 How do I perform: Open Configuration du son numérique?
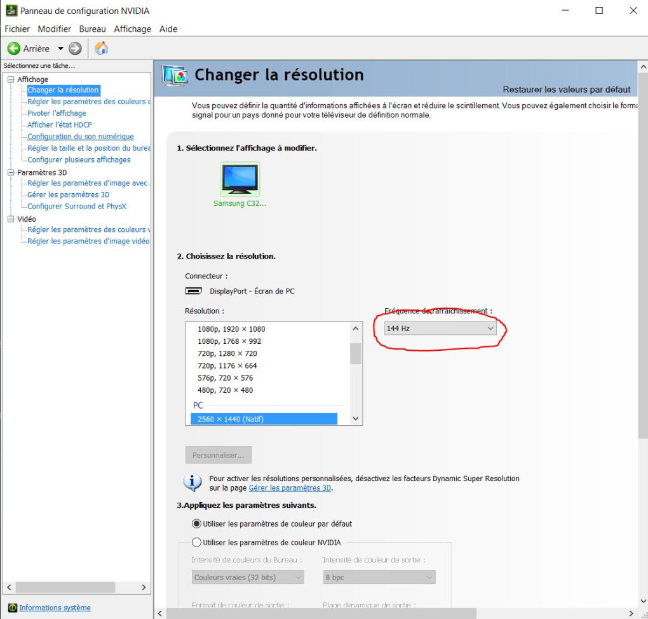coord(81,137)
